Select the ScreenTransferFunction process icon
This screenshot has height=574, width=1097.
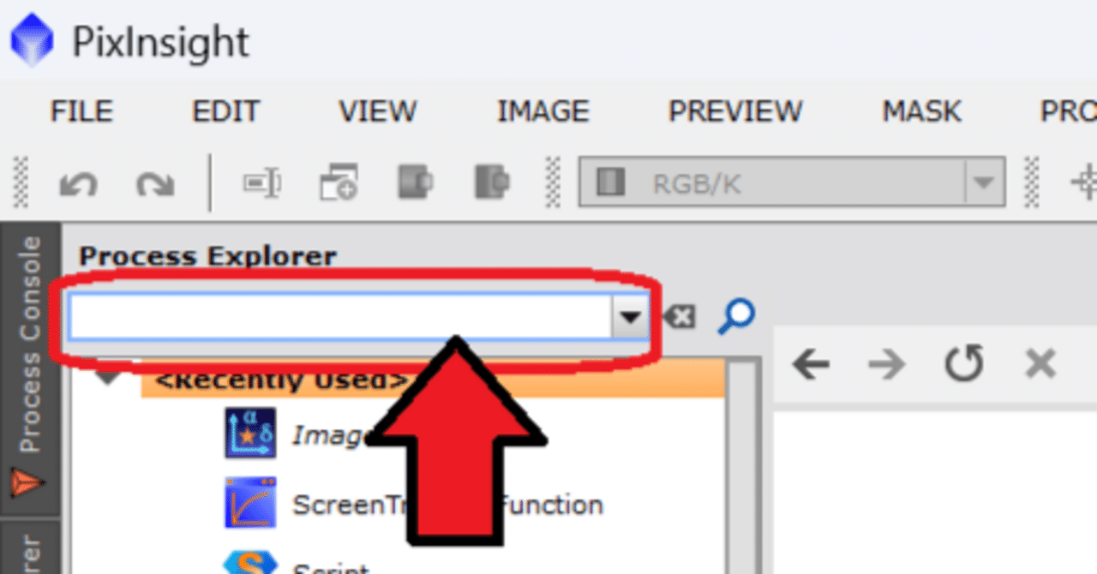[250, 503]
